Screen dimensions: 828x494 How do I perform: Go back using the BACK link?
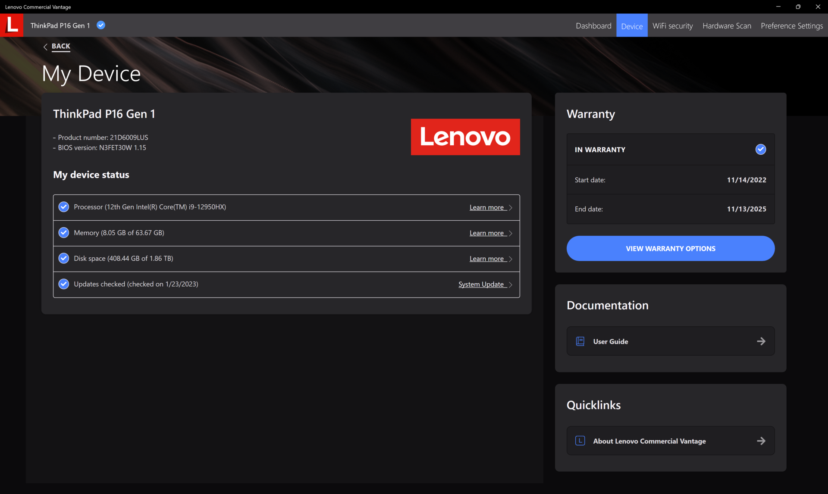click(60, 46)
